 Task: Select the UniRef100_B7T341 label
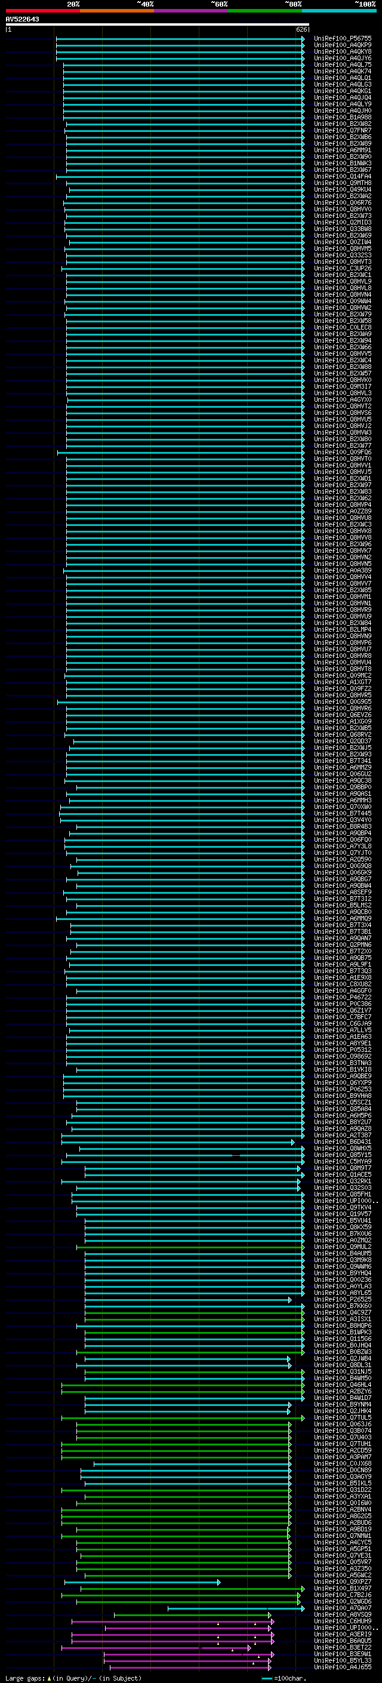point(343,761)
